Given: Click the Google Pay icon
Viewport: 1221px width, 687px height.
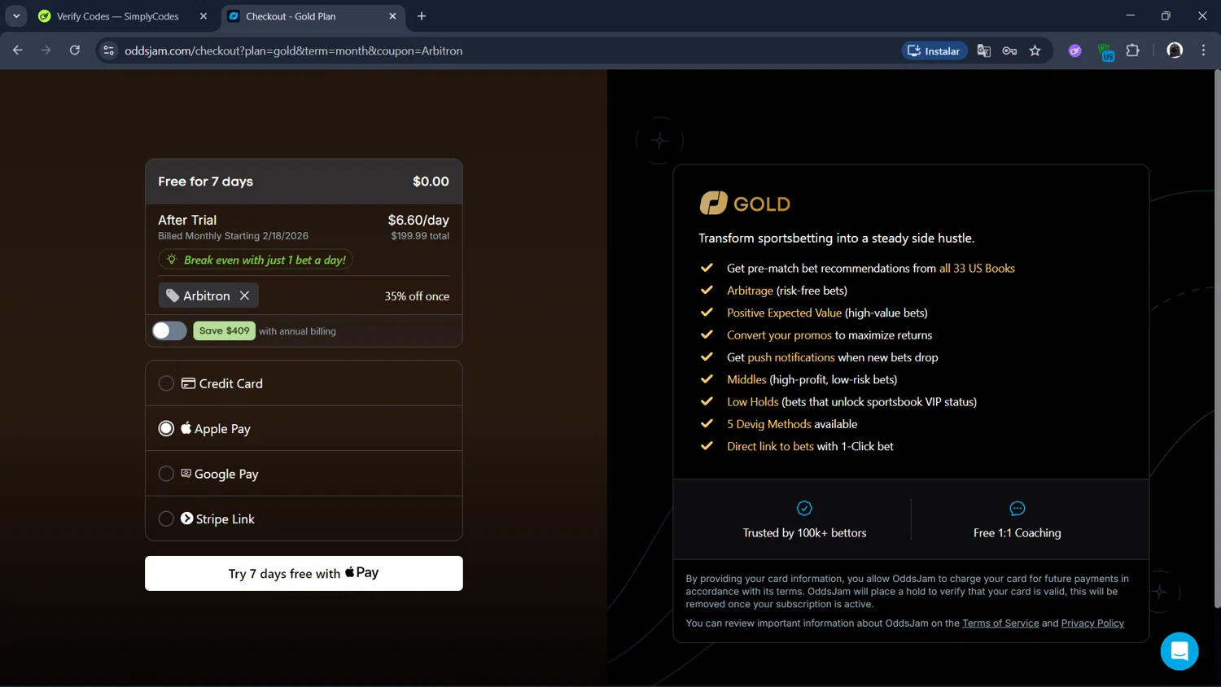Looking at the screenshot, I should pos(186,473).
